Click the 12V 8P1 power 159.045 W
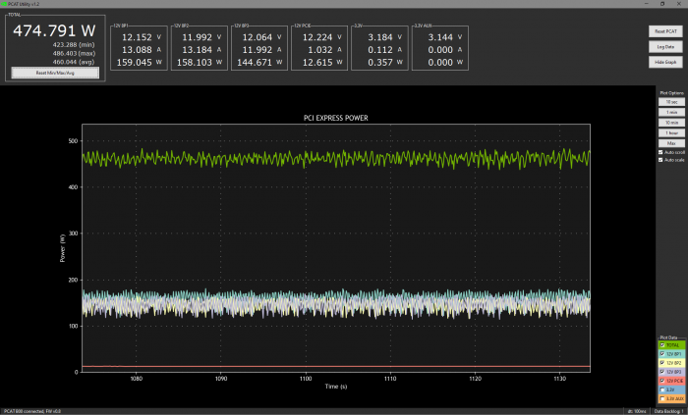This screenshot has height=415, width=688. [x=140, y=63]
